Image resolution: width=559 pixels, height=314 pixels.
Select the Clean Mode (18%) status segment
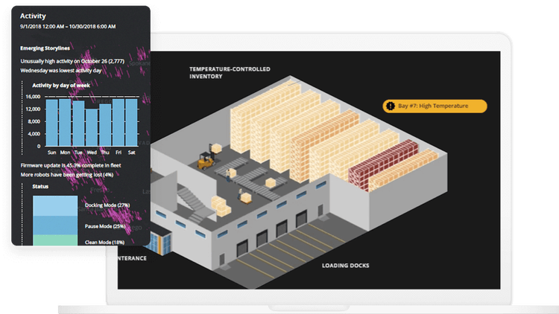point(56,240)
